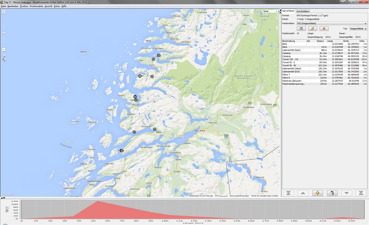Move selected position down one step
Screen dimensions: 369x225
coord(347,193)
